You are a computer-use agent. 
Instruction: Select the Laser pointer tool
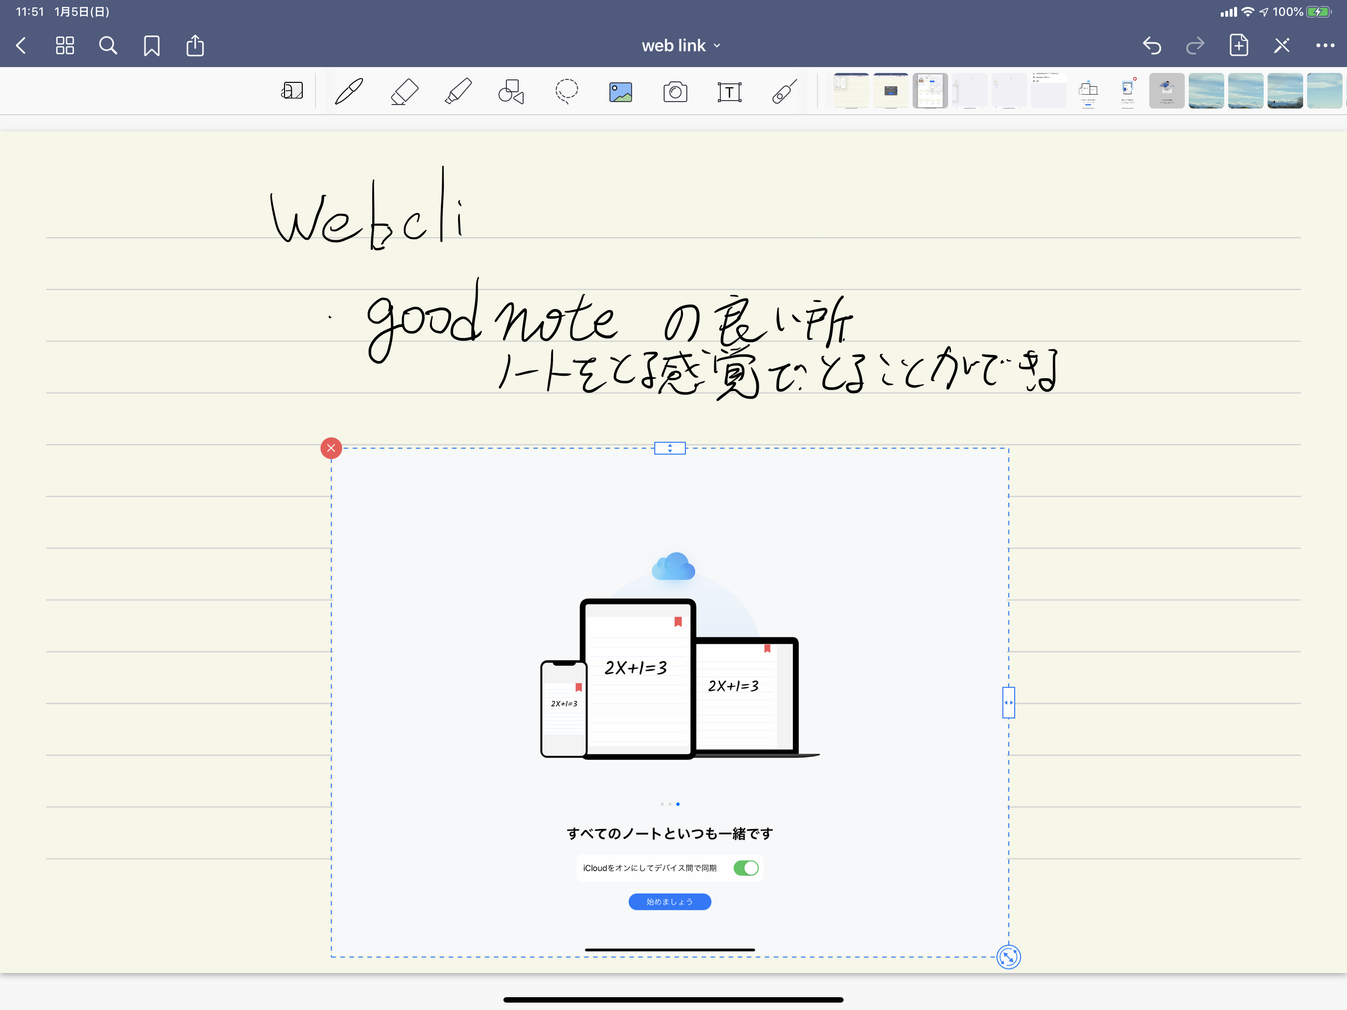[x=784, y=91]
